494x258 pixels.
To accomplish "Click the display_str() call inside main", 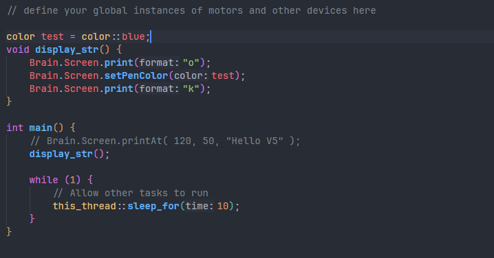I will coord(69,154).
